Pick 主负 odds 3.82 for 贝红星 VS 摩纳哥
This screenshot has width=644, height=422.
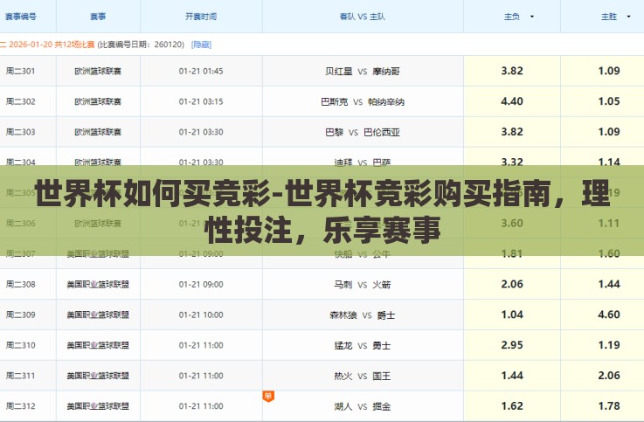(512, 71)
